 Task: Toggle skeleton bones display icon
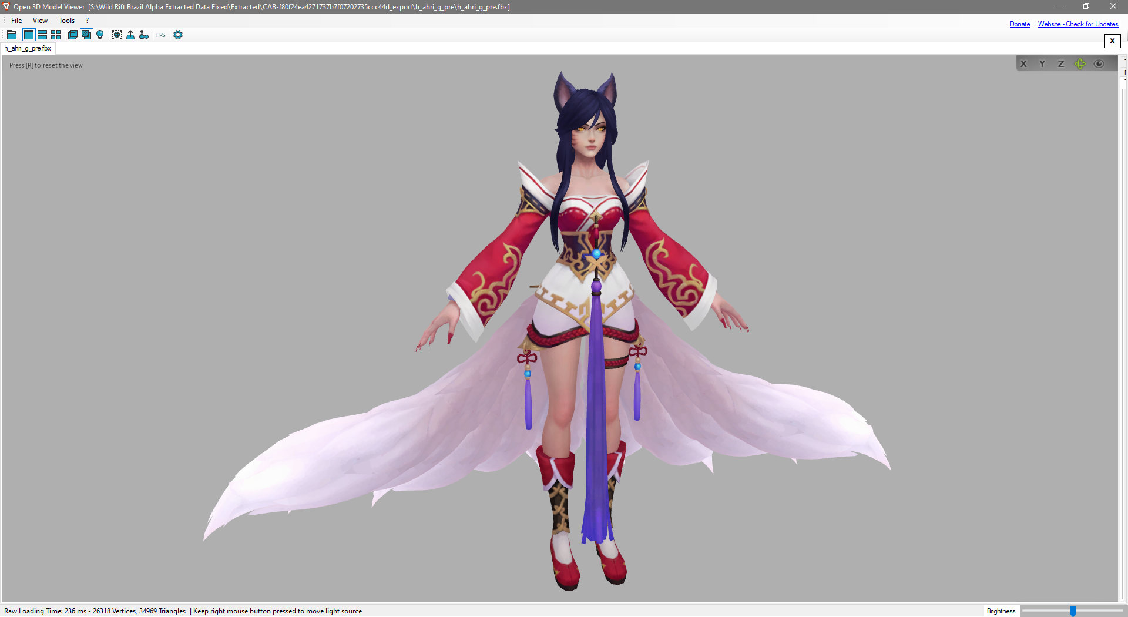[144, 35]
